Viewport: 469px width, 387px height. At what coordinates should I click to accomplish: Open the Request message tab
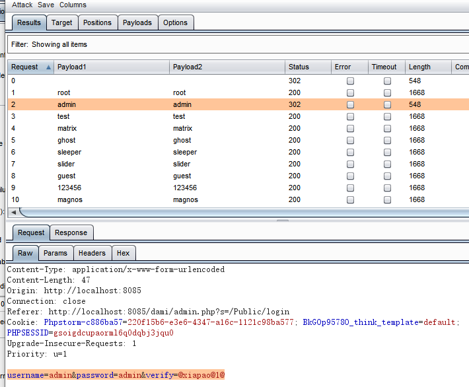(31, 232)
